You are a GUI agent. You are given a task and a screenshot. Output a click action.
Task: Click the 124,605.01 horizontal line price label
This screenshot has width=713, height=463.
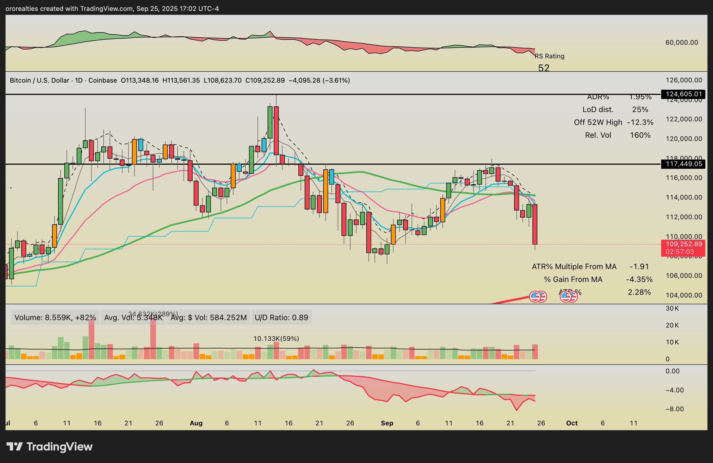tap(683, 94)
